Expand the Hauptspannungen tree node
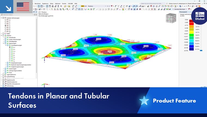 click(x=6, y=63)
